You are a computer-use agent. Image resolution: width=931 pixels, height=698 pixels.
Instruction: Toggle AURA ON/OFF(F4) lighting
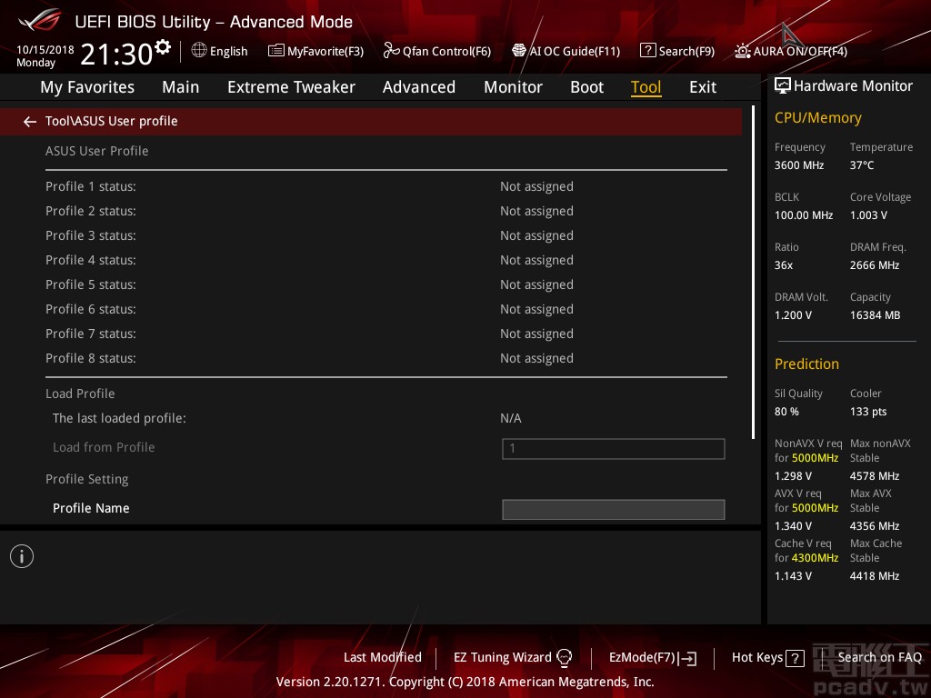[x=789, y=51]
